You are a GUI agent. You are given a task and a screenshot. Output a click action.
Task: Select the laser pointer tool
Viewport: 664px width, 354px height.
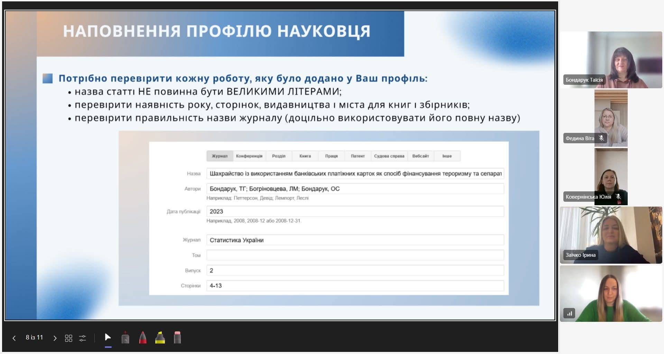pos(126,338)
